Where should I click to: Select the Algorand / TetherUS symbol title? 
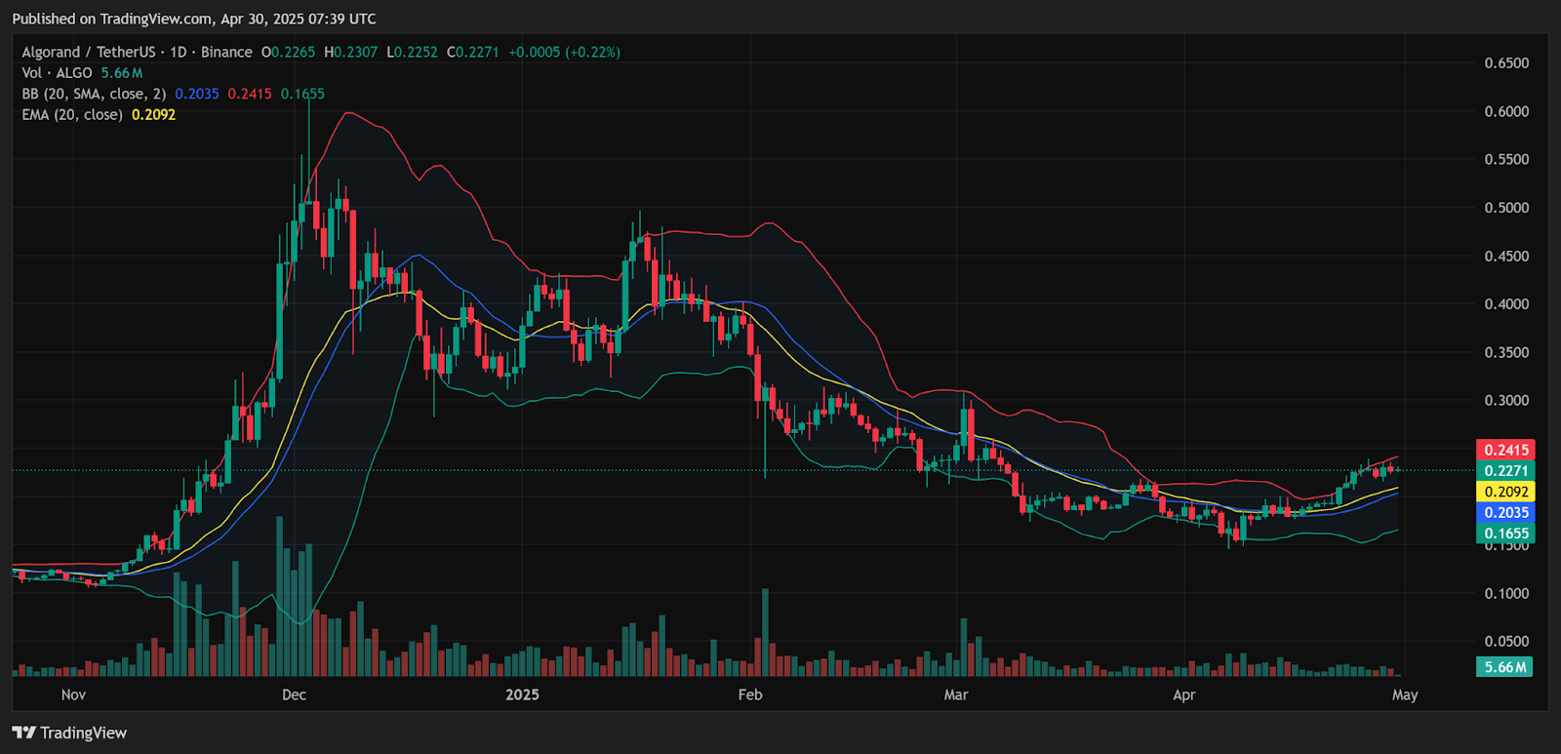pyautogui.click(x=89, y=52)
